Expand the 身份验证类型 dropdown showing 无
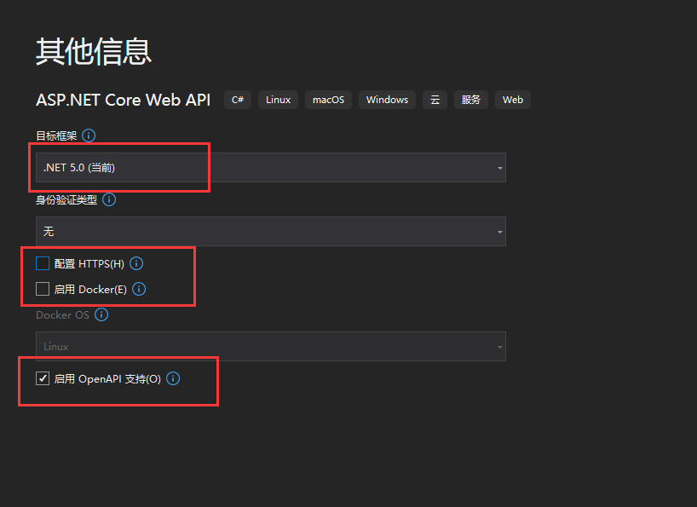Viewport: 697px width, 507px height. pos(270,231)
